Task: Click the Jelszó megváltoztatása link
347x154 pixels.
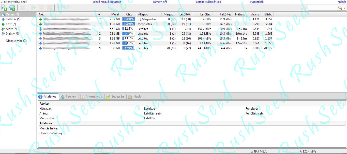Action: pos(107,2)
